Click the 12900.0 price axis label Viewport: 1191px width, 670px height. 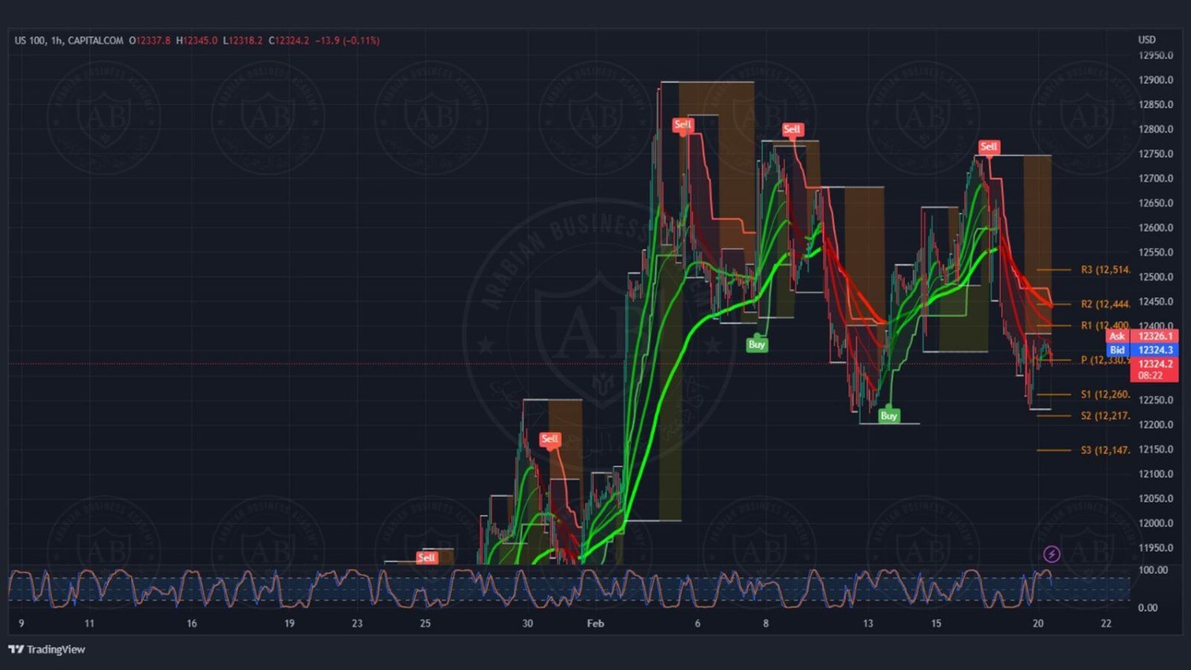tap(1156, 80)
